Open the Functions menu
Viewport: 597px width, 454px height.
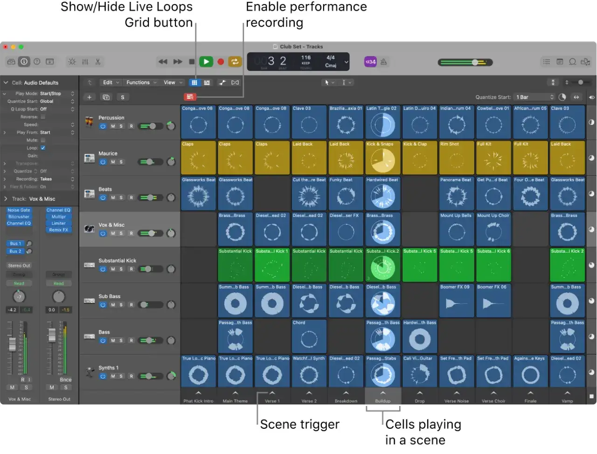[141, 83]
